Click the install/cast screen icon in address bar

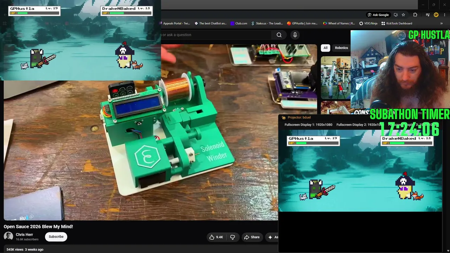(x=396, y=15)
